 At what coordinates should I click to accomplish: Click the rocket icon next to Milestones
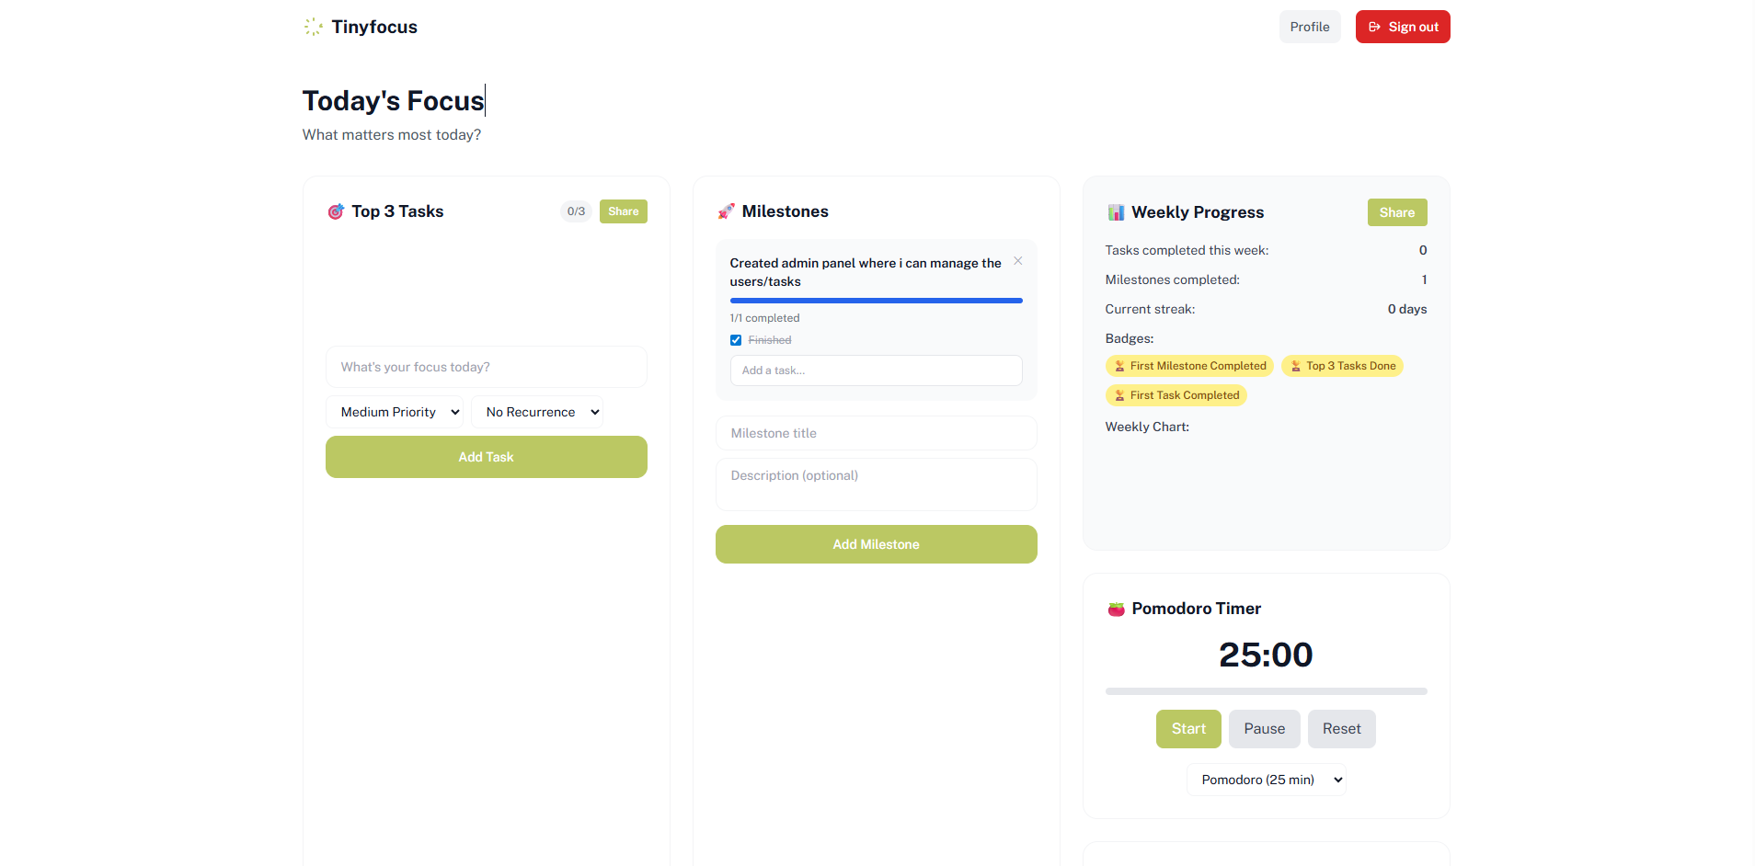[726, 211]
